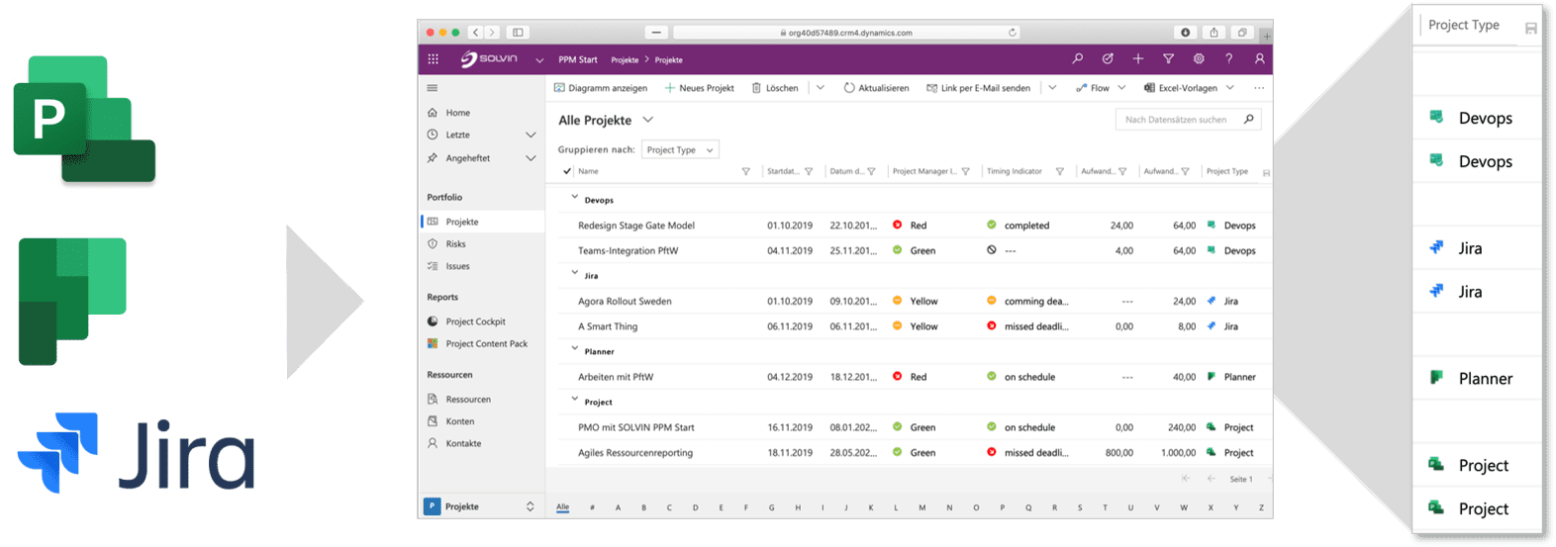Collapse the Planner group
Viewport: 1556px width, 547px height.
[574, 349]
